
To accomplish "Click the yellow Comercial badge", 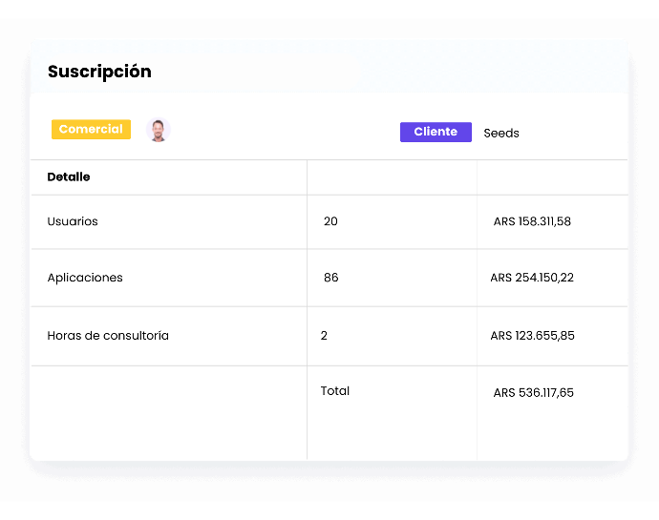I will click(x=91, y=130).
